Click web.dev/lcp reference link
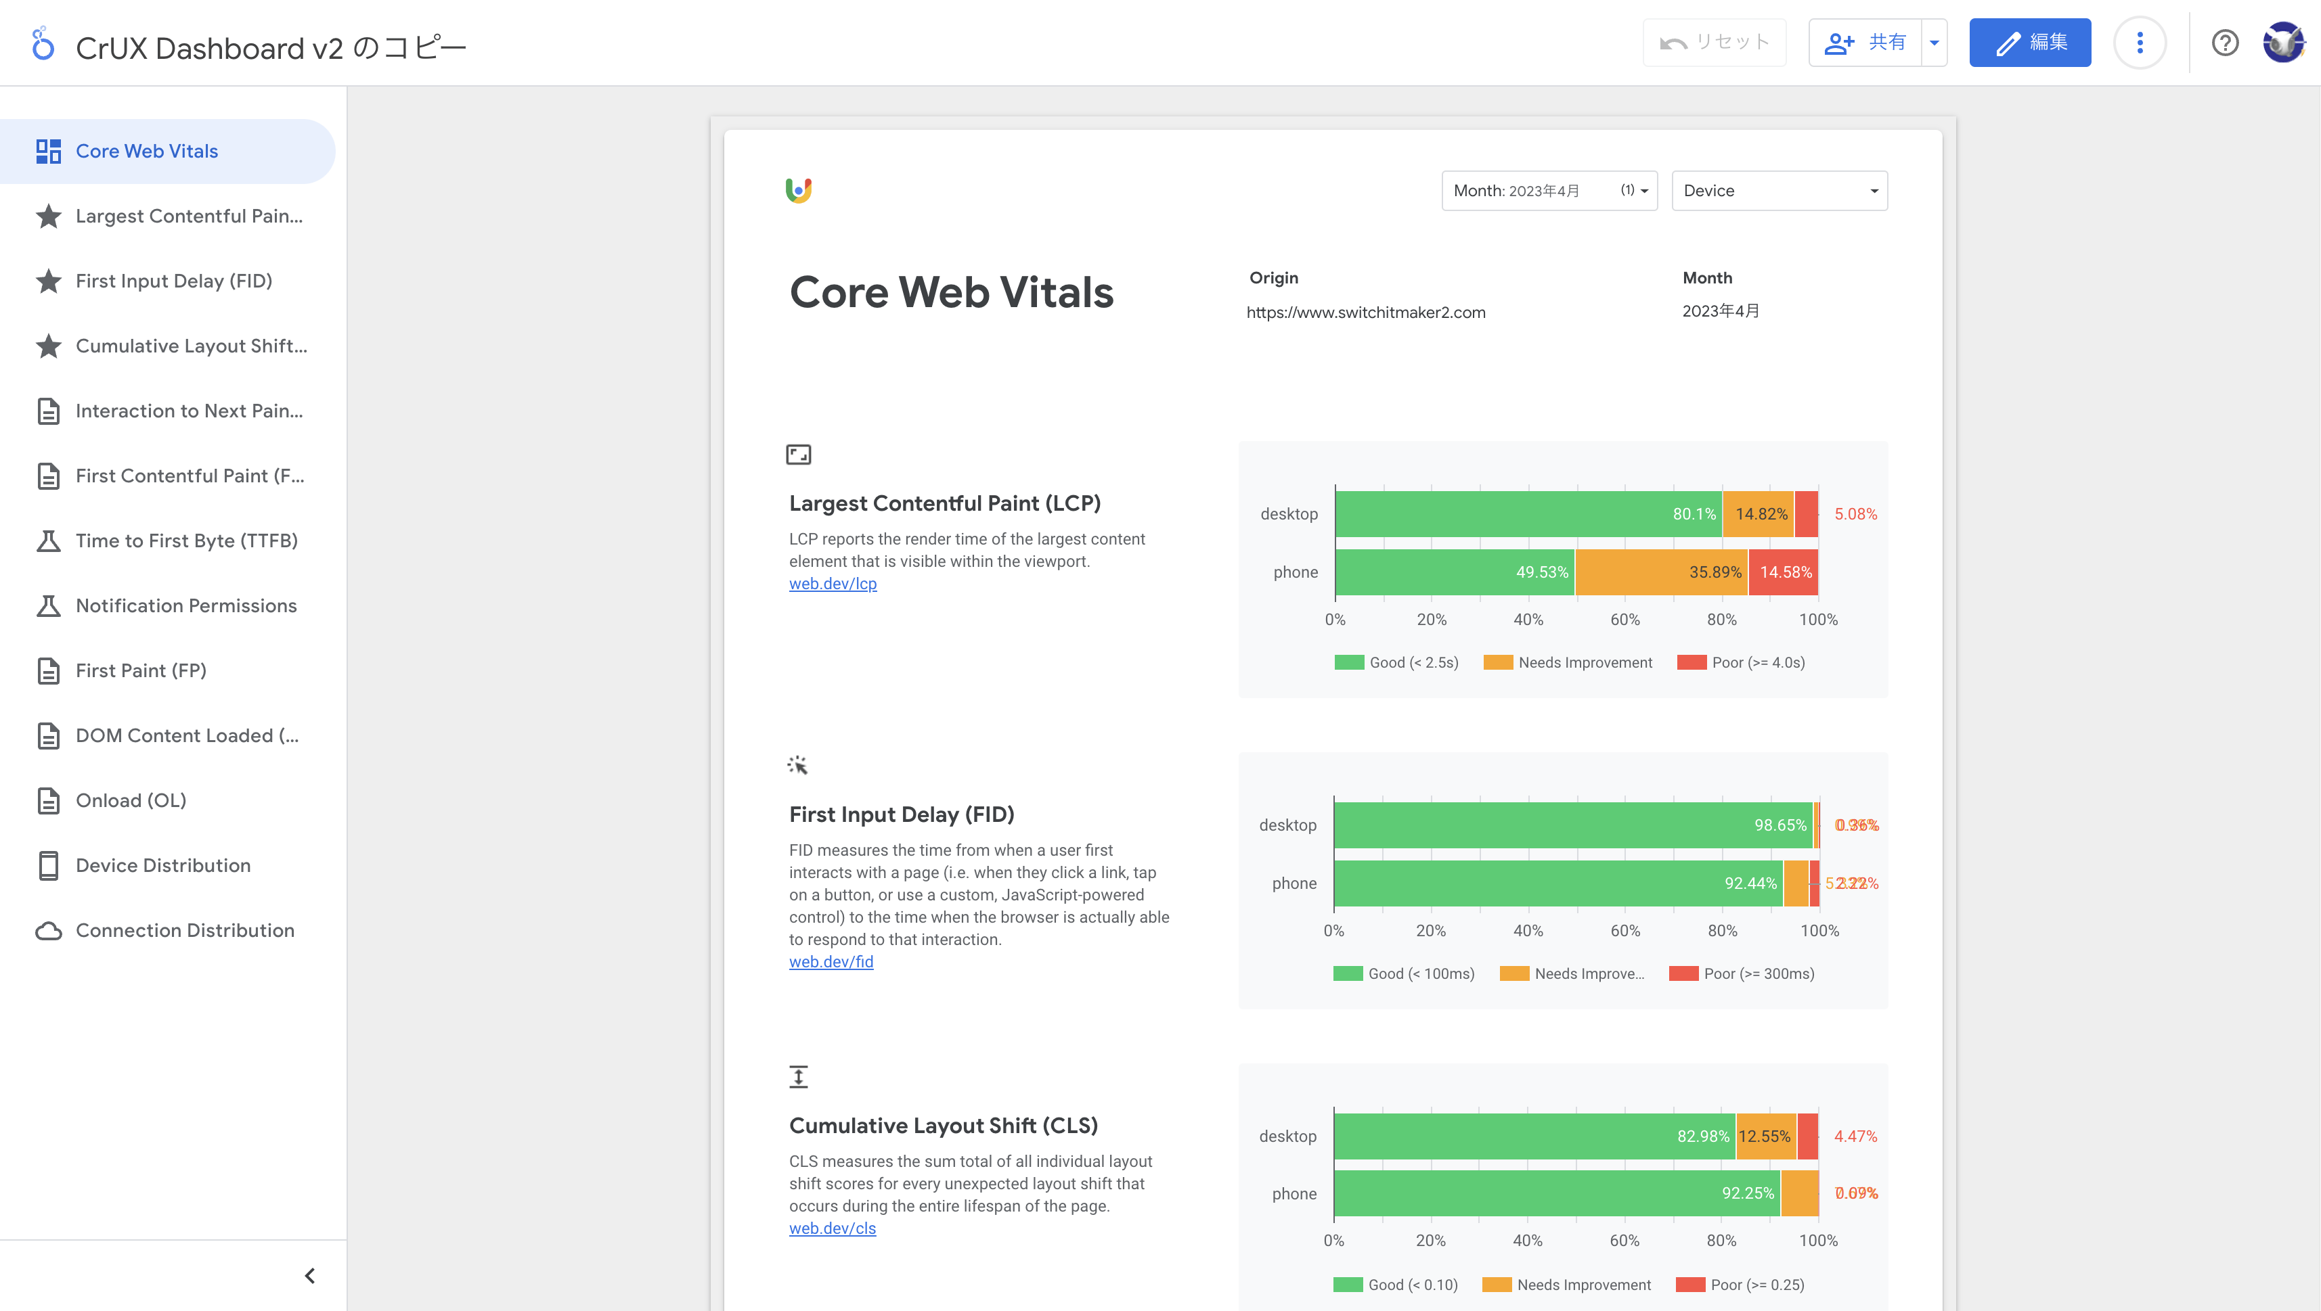Image resolution: width=2321 pixels, height=1311 pixels. (x=832, y=582)
